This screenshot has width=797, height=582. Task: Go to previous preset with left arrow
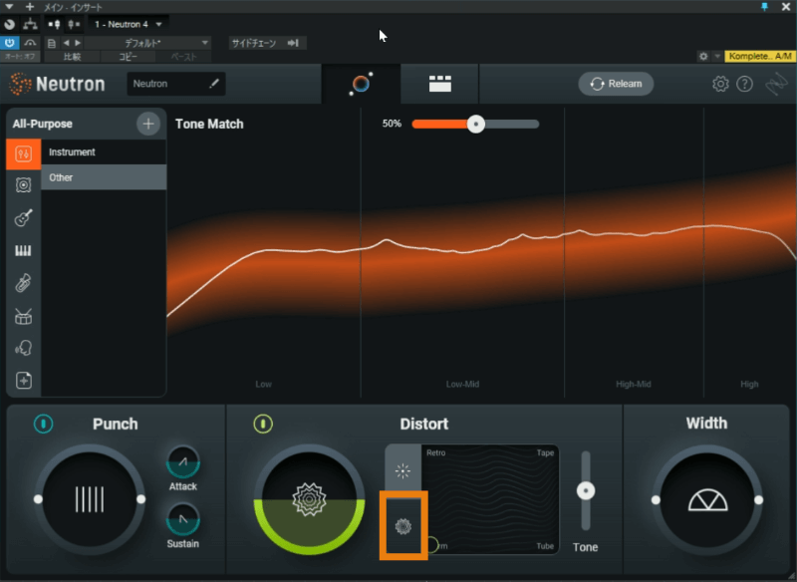pyautogui.click(x=66, y=43)
